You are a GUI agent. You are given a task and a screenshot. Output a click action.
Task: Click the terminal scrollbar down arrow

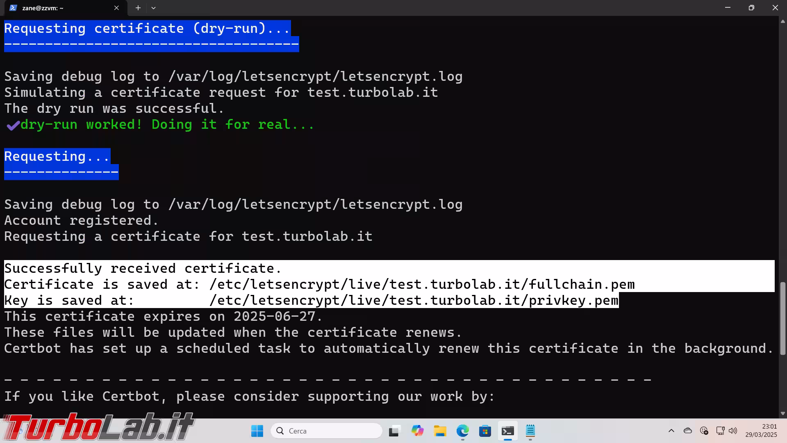(782, 413)
